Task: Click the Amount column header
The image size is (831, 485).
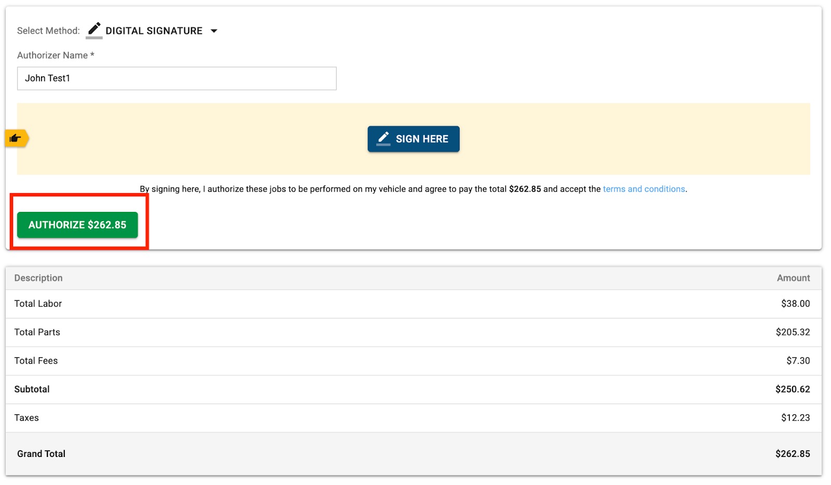Action: (794, 278)
